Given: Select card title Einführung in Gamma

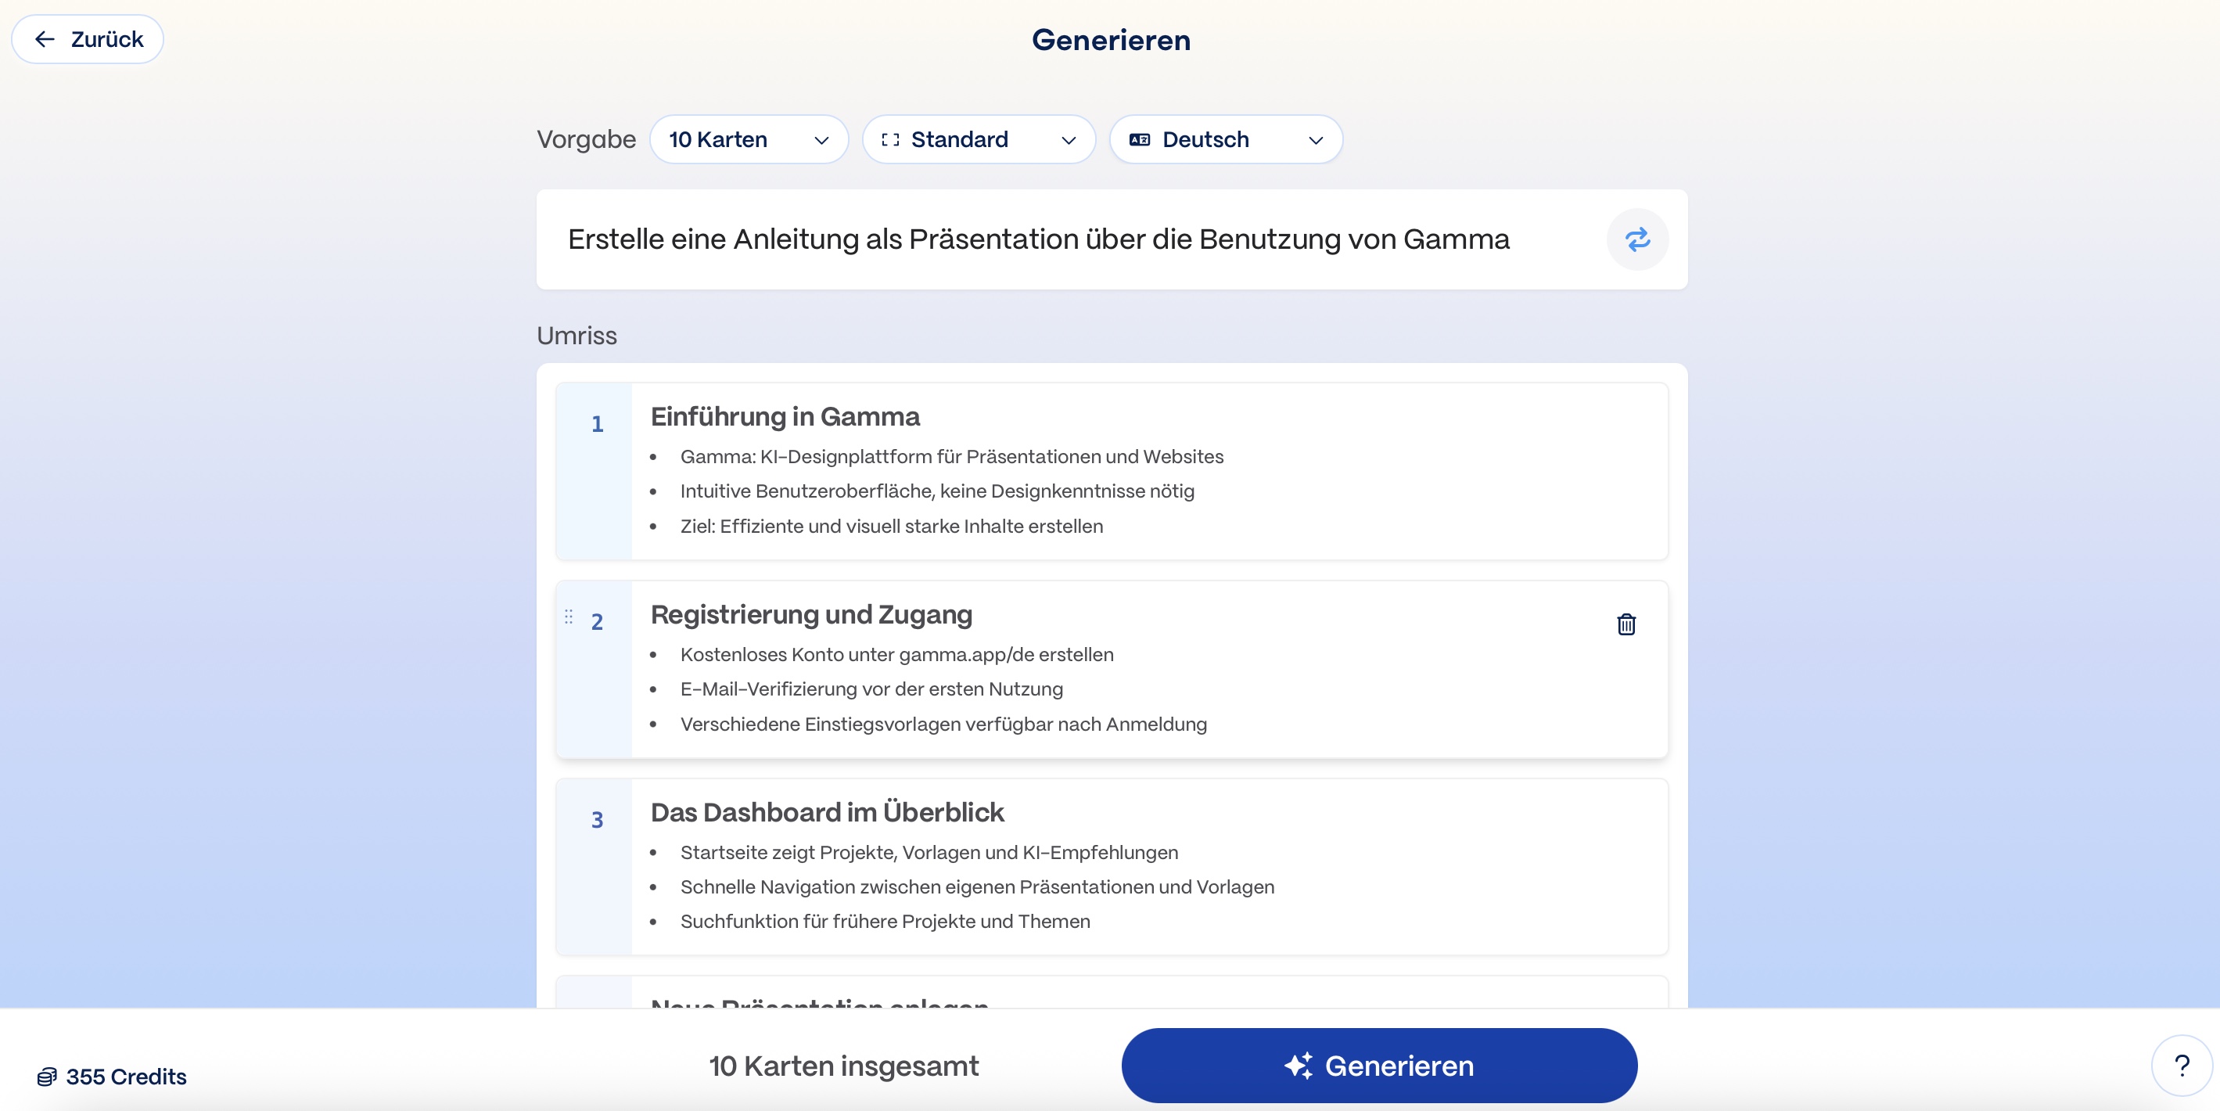Looking at the screenshot, I should point(785,416).
